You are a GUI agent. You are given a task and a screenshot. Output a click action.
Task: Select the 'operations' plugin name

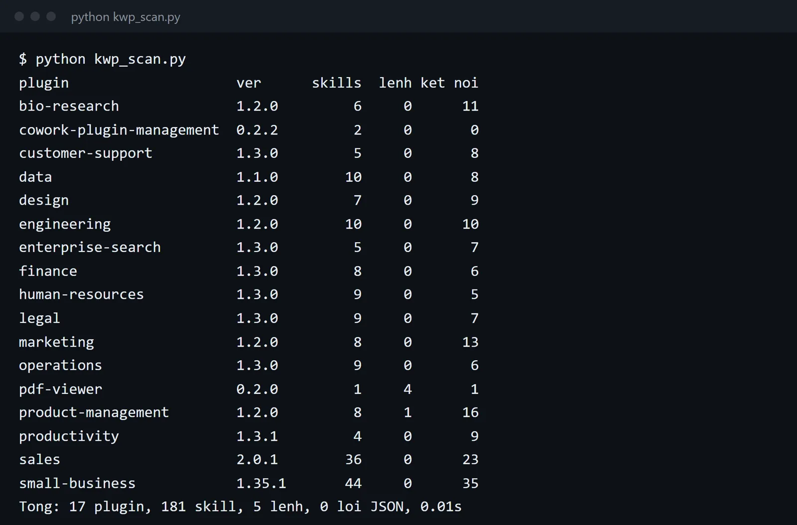coord(60,366)
